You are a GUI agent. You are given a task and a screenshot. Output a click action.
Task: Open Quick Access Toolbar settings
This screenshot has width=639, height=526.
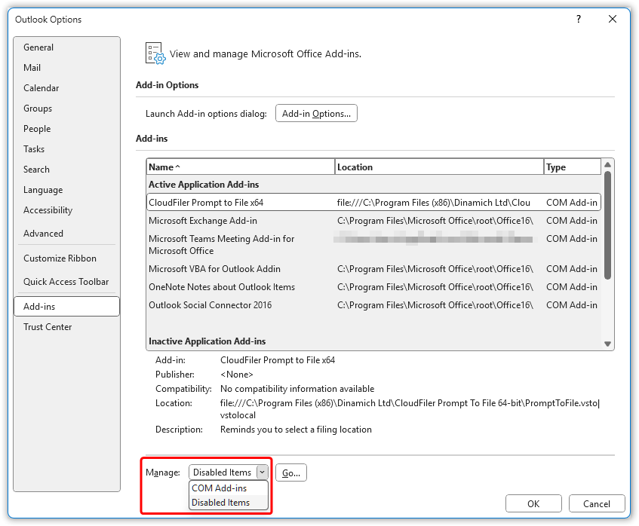tap(67, 281)
